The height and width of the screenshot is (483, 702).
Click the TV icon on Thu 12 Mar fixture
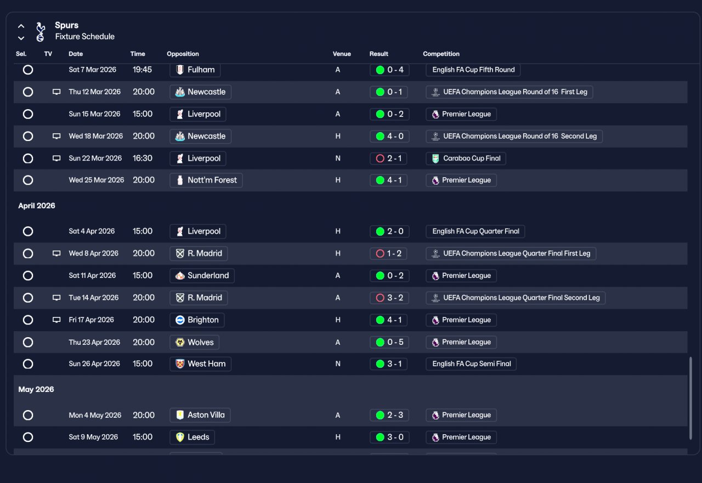click(56, 92)
